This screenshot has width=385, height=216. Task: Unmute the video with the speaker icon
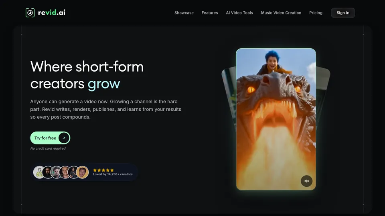(306, 181)
